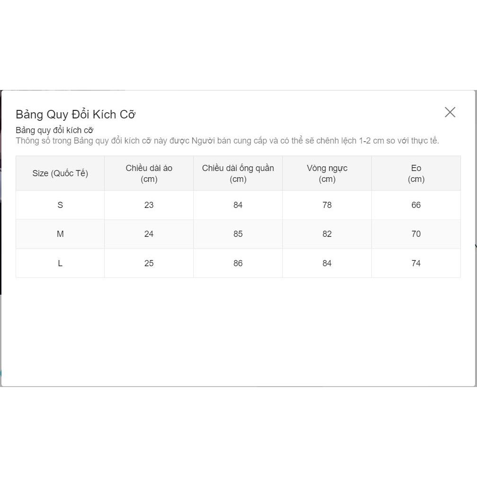Image resolution: width=477 pixels, height=477 pixels.
Task: Click the Bảng Quy Đổi Kích Cỡ title
Action: (76, 114)
